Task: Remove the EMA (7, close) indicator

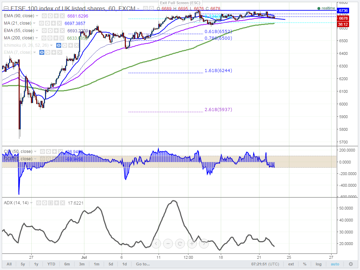Action: coord(60,52)
